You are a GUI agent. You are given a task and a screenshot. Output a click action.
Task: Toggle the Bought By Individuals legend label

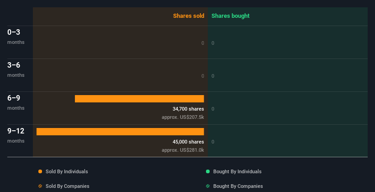[237, 171]
